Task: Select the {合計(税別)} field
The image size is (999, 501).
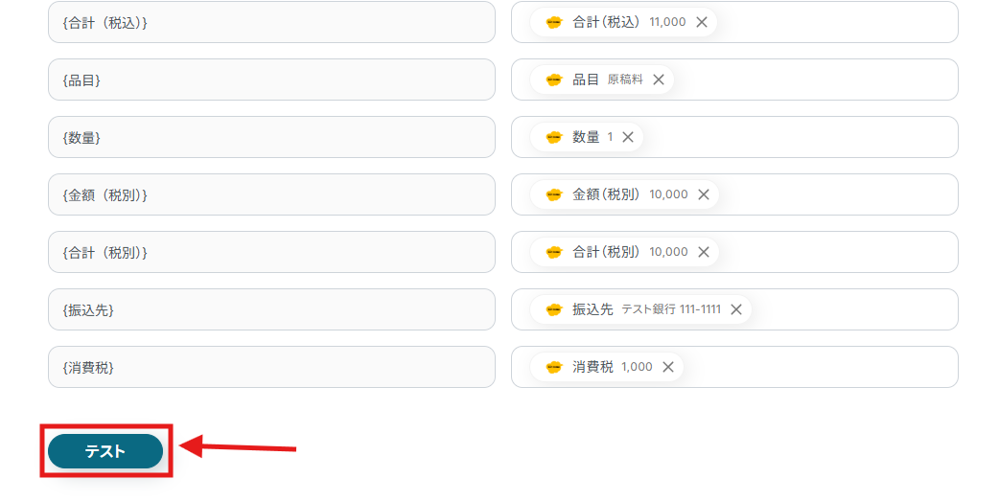Action: click(x=271, y=252)
